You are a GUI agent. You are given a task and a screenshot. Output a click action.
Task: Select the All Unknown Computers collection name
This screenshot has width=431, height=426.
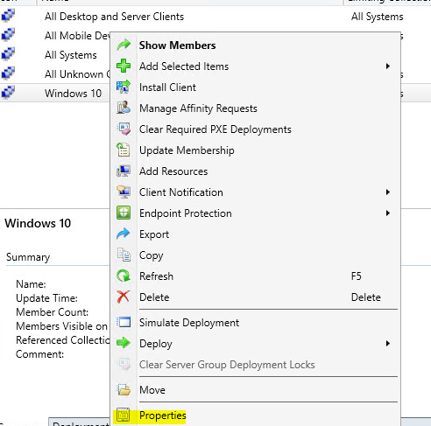tap(77, 74)
